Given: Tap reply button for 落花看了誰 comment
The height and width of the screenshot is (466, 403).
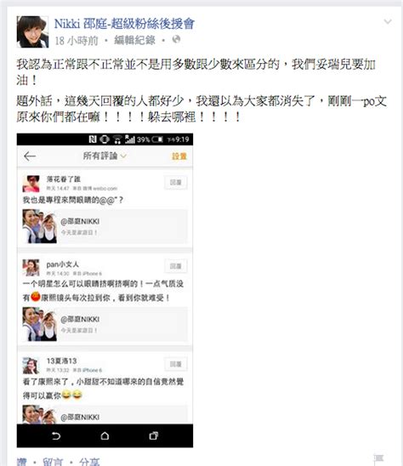Looking at the screenshot, I should click(176, 183).
